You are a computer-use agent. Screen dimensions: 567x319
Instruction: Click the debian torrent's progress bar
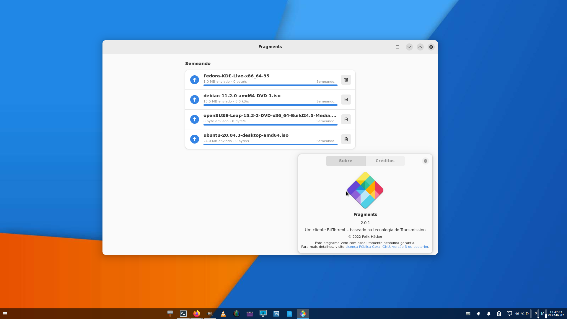[x=271, y=105]
